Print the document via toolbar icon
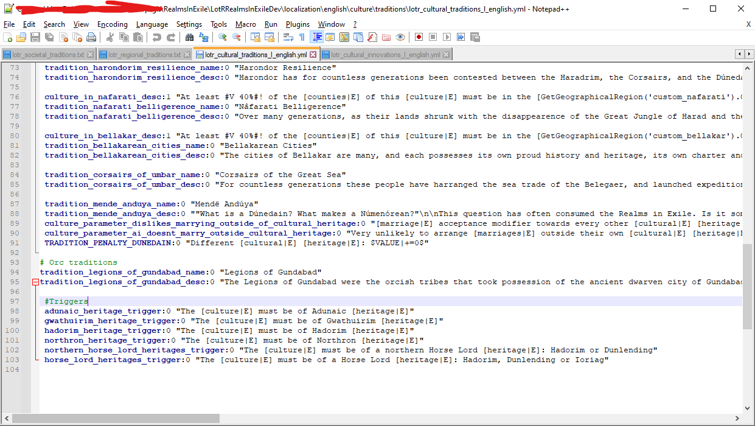This screenshot has height=426, width=755. click(x=91, y=37)
